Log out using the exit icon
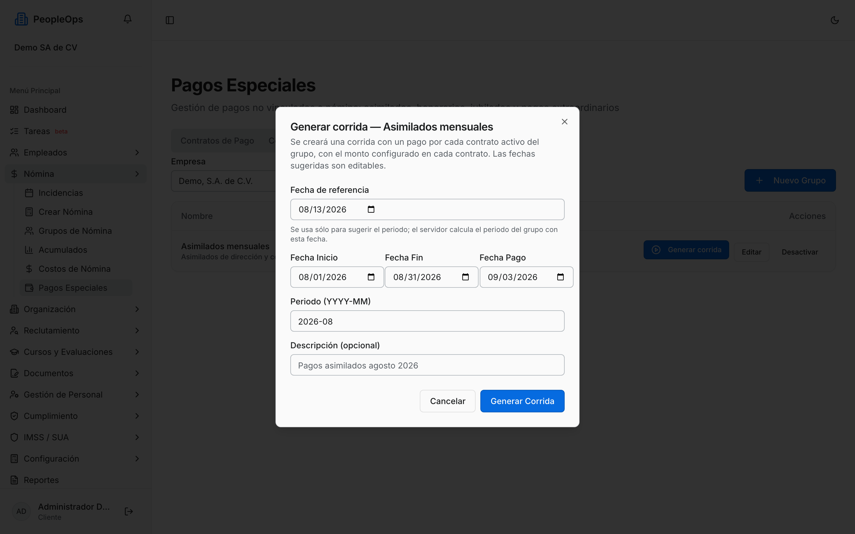This screenshot has width=855, height=534. point(129,511)
